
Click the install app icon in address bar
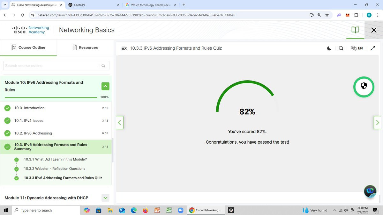pyautogui.click(x=312, y=15)
